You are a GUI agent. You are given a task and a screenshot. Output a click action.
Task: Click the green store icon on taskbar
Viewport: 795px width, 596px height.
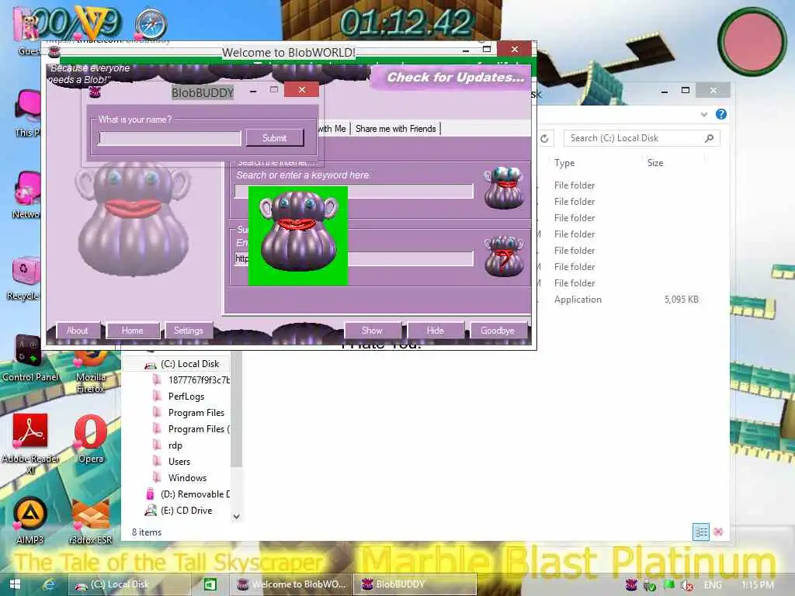(x=210, y=584)
